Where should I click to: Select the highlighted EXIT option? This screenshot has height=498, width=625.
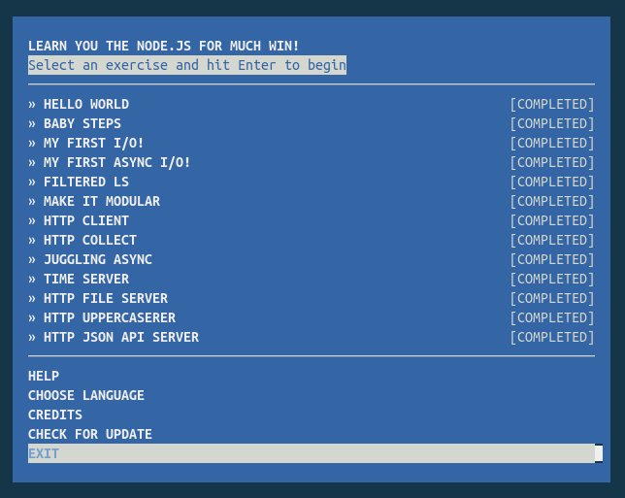click(312, 453)
